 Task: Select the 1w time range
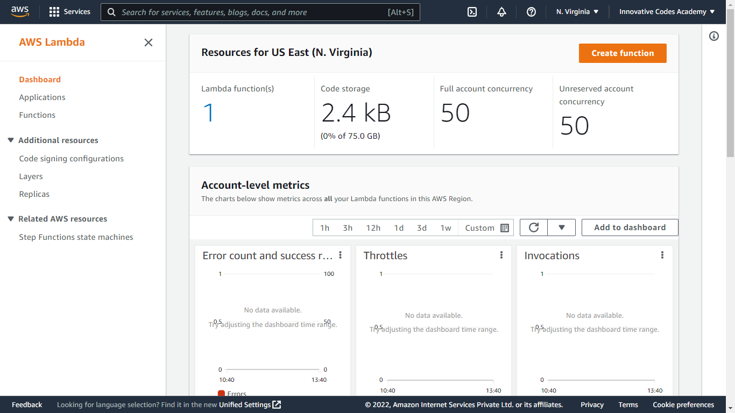pyautogui.click(x=446, y=227)
